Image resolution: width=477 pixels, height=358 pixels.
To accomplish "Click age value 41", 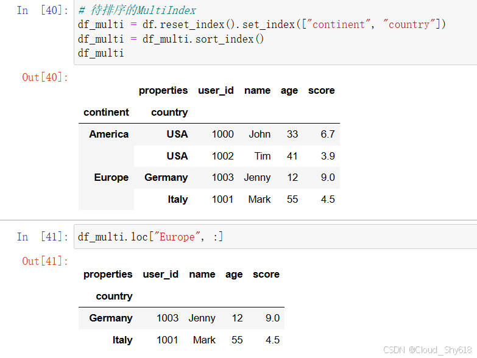I will (x=292, y=156).
